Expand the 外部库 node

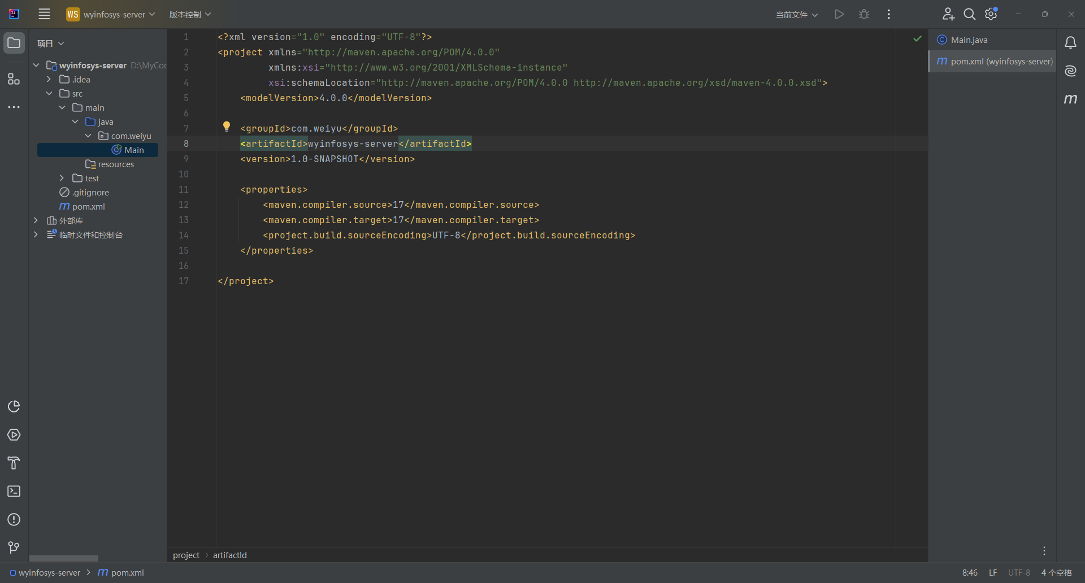pyautogui.click(x=36, y=220)
